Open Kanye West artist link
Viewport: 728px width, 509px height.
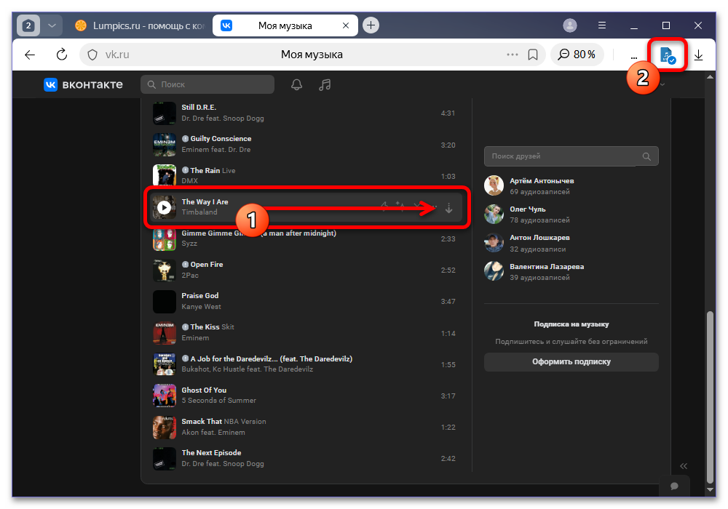[201, 307]
